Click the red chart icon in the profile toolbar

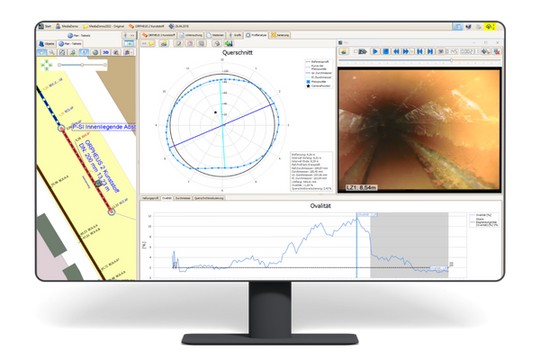tap(190, 44)
